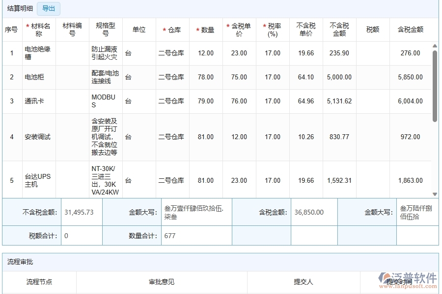
Task: Click the 导出 export button
Action: click(48, 9)
